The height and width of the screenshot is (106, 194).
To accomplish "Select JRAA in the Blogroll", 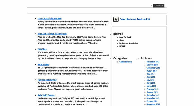I will [x=121, y=40].
